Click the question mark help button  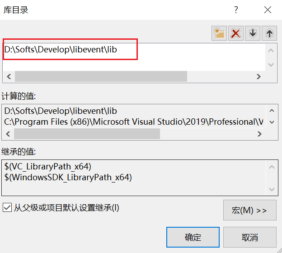[x=236, y=9]
